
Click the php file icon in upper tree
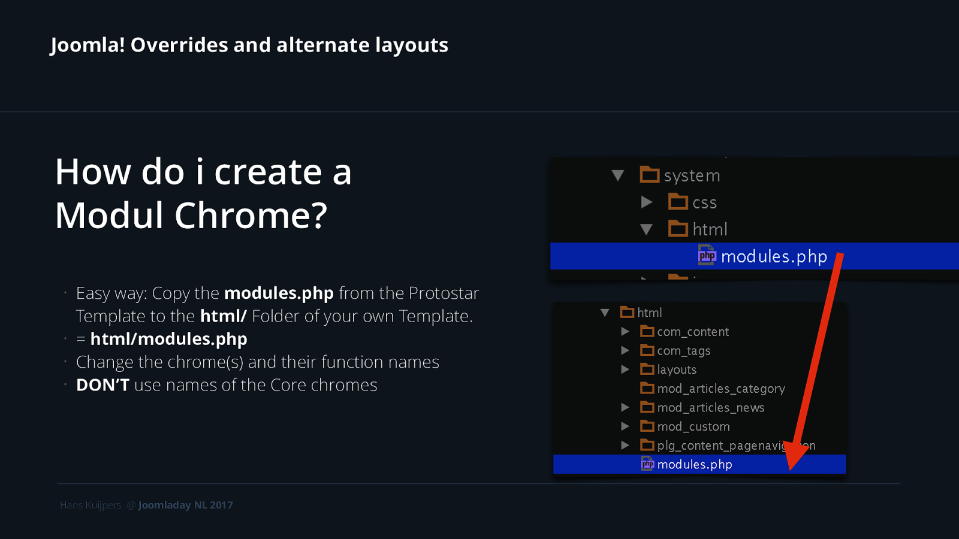coord(707,255)
